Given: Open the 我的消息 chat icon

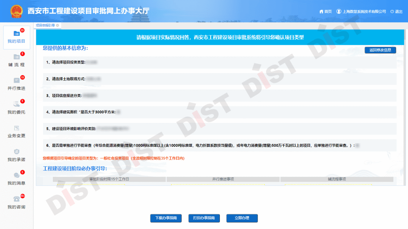Looking at the screenshot, I should pyautogui.click(x=16, y=175).
